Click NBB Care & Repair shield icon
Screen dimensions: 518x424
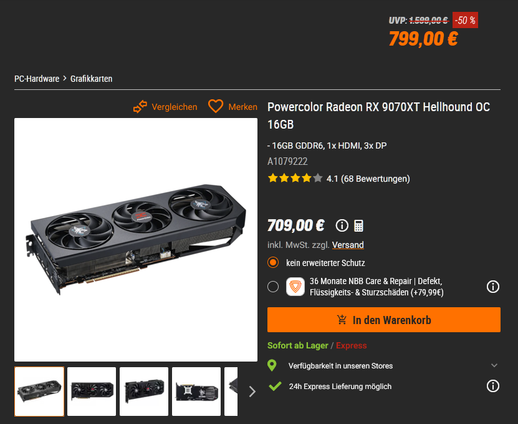tap(295, 287)
